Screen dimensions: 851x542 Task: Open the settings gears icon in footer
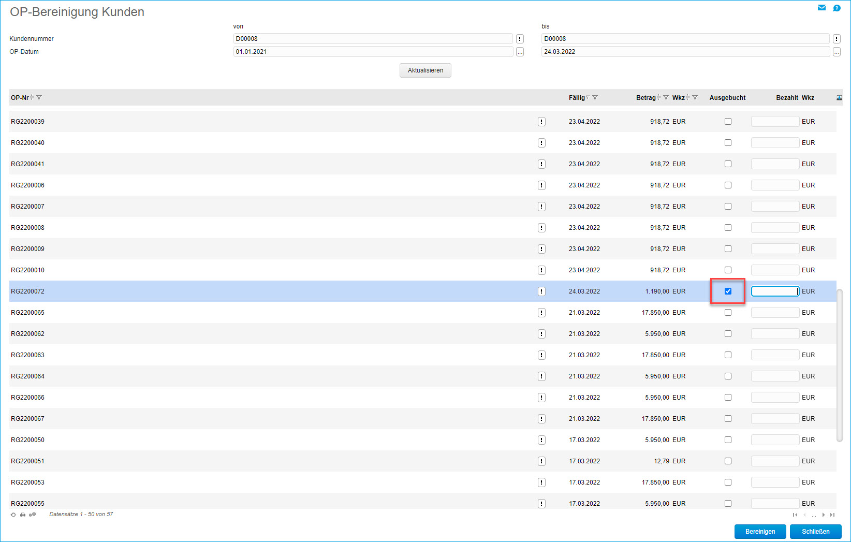pyautogui.click(x=33, y=515)
